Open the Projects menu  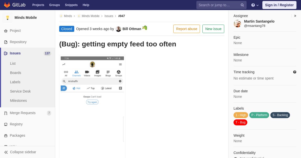point(38,5)
